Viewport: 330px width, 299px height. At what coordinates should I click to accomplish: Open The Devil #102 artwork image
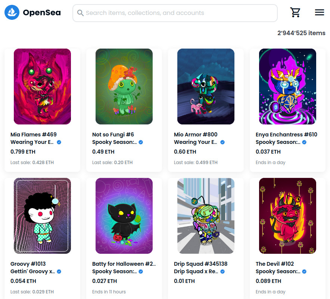click(x=287, y=216)
